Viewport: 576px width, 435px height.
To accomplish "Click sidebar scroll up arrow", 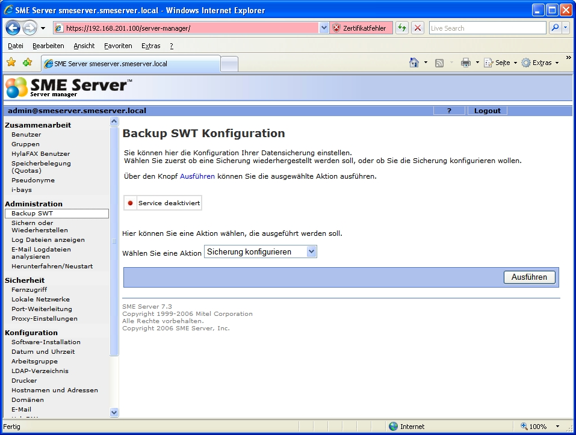I will tap(114, 121).
